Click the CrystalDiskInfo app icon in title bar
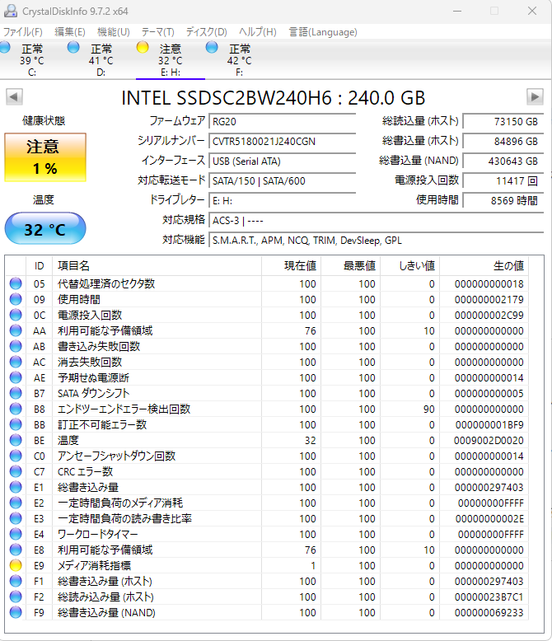 pos(9,10)
